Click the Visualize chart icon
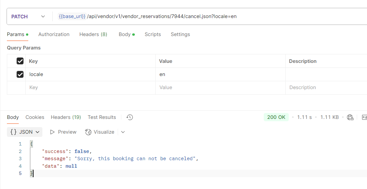 [88, 132]
